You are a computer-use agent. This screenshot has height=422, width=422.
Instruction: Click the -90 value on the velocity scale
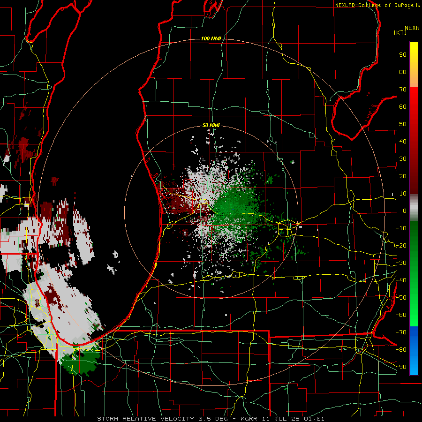[401, 367]
